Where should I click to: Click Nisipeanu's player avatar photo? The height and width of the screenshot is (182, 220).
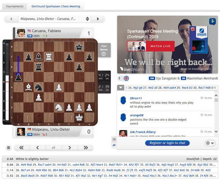(21, 132)
